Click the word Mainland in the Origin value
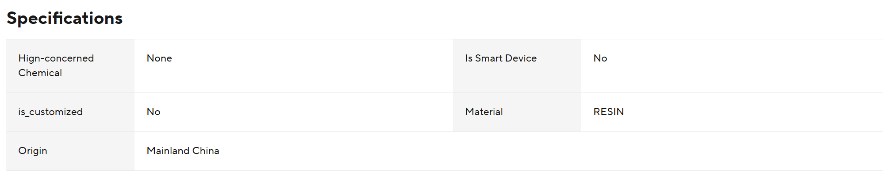 (x=168, y=151)
